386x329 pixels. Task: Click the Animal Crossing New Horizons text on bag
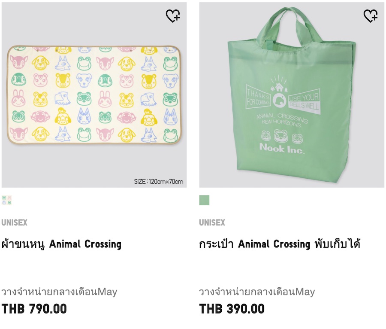(282, 120)
